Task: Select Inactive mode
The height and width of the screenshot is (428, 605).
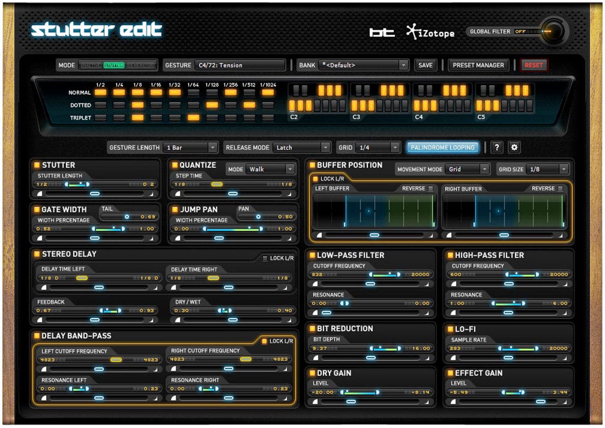Action: tap(90, 65)
